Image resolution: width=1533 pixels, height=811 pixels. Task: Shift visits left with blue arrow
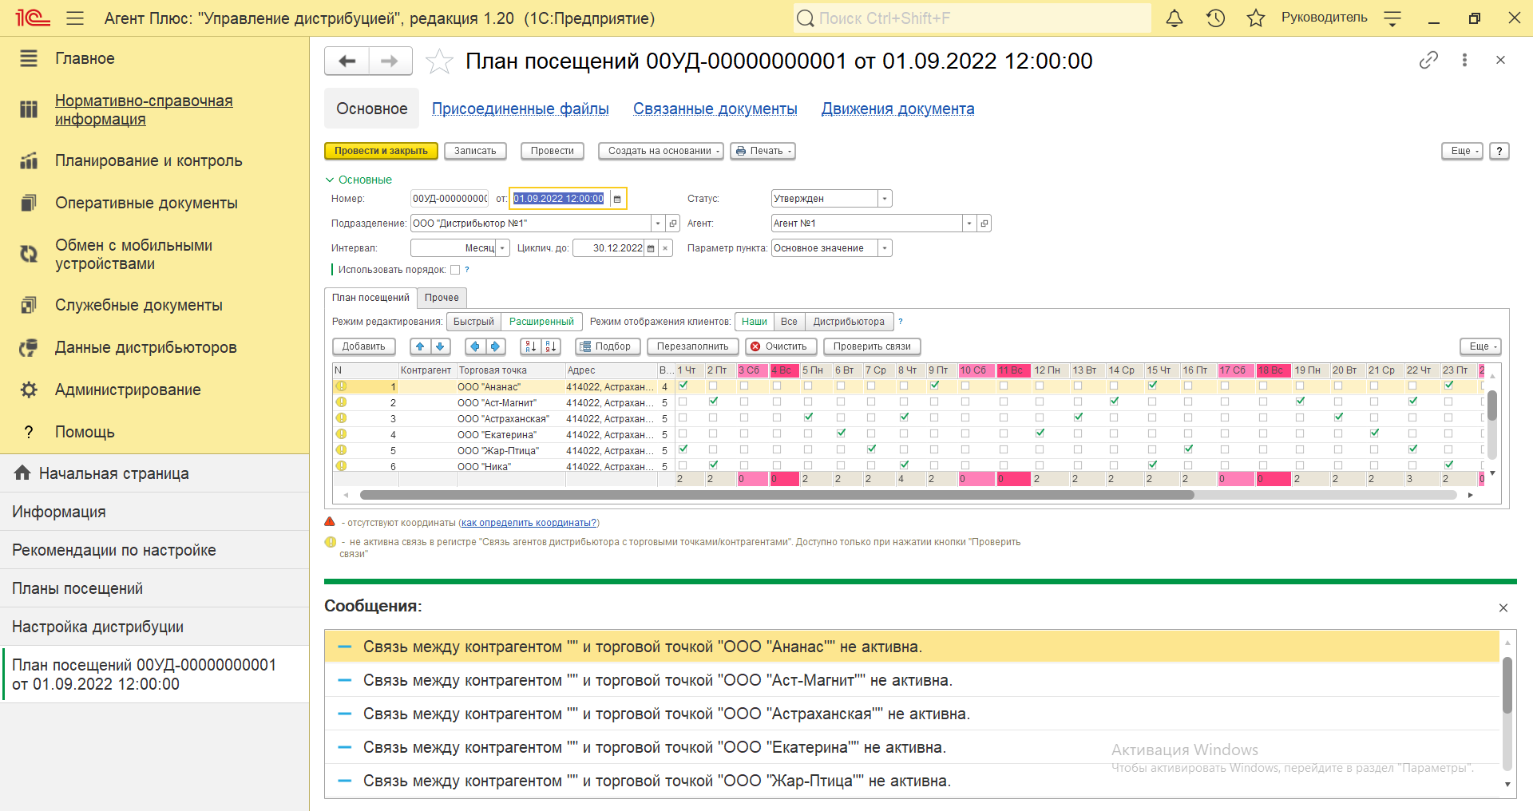[476, 346]
